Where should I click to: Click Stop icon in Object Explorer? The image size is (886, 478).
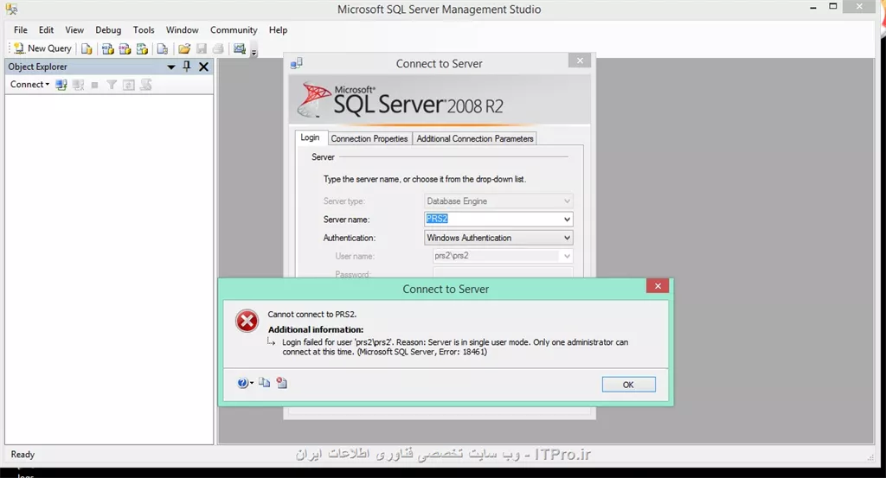(95, 85)
